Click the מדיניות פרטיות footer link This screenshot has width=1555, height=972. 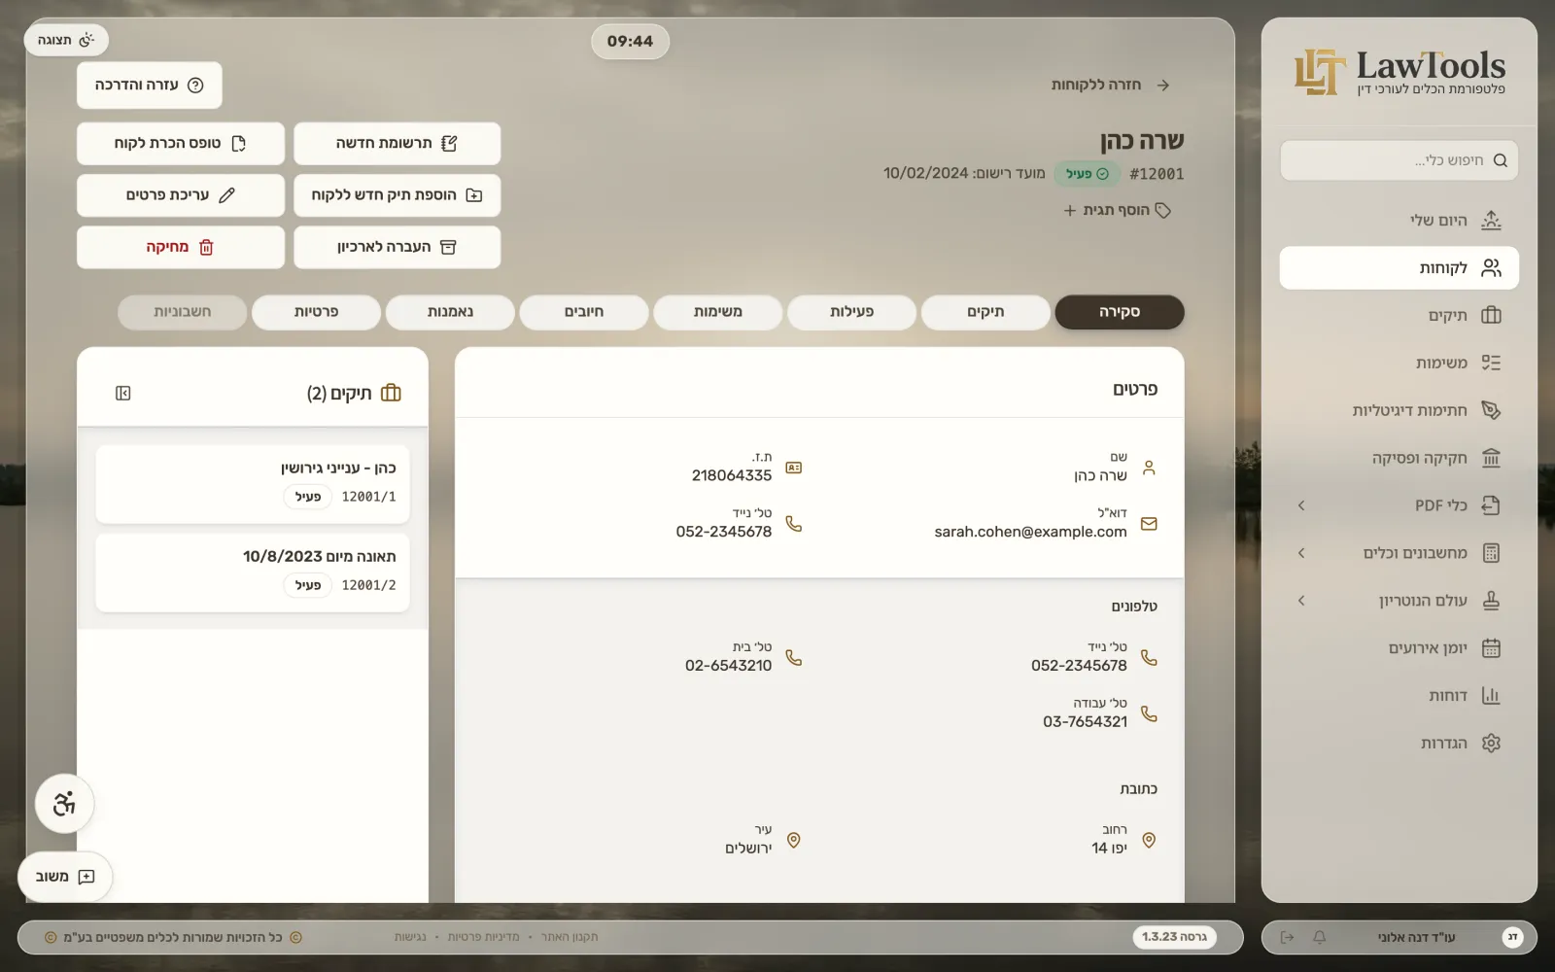point(483,937)
